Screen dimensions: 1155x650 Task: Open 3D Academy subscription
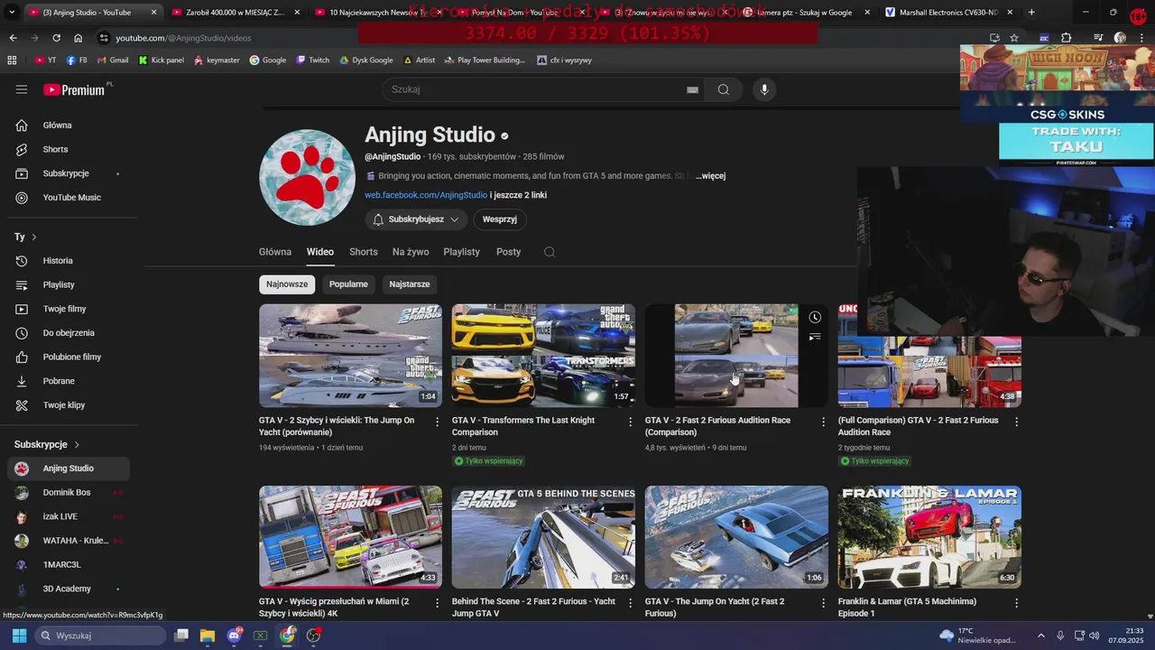coord(69,589)
